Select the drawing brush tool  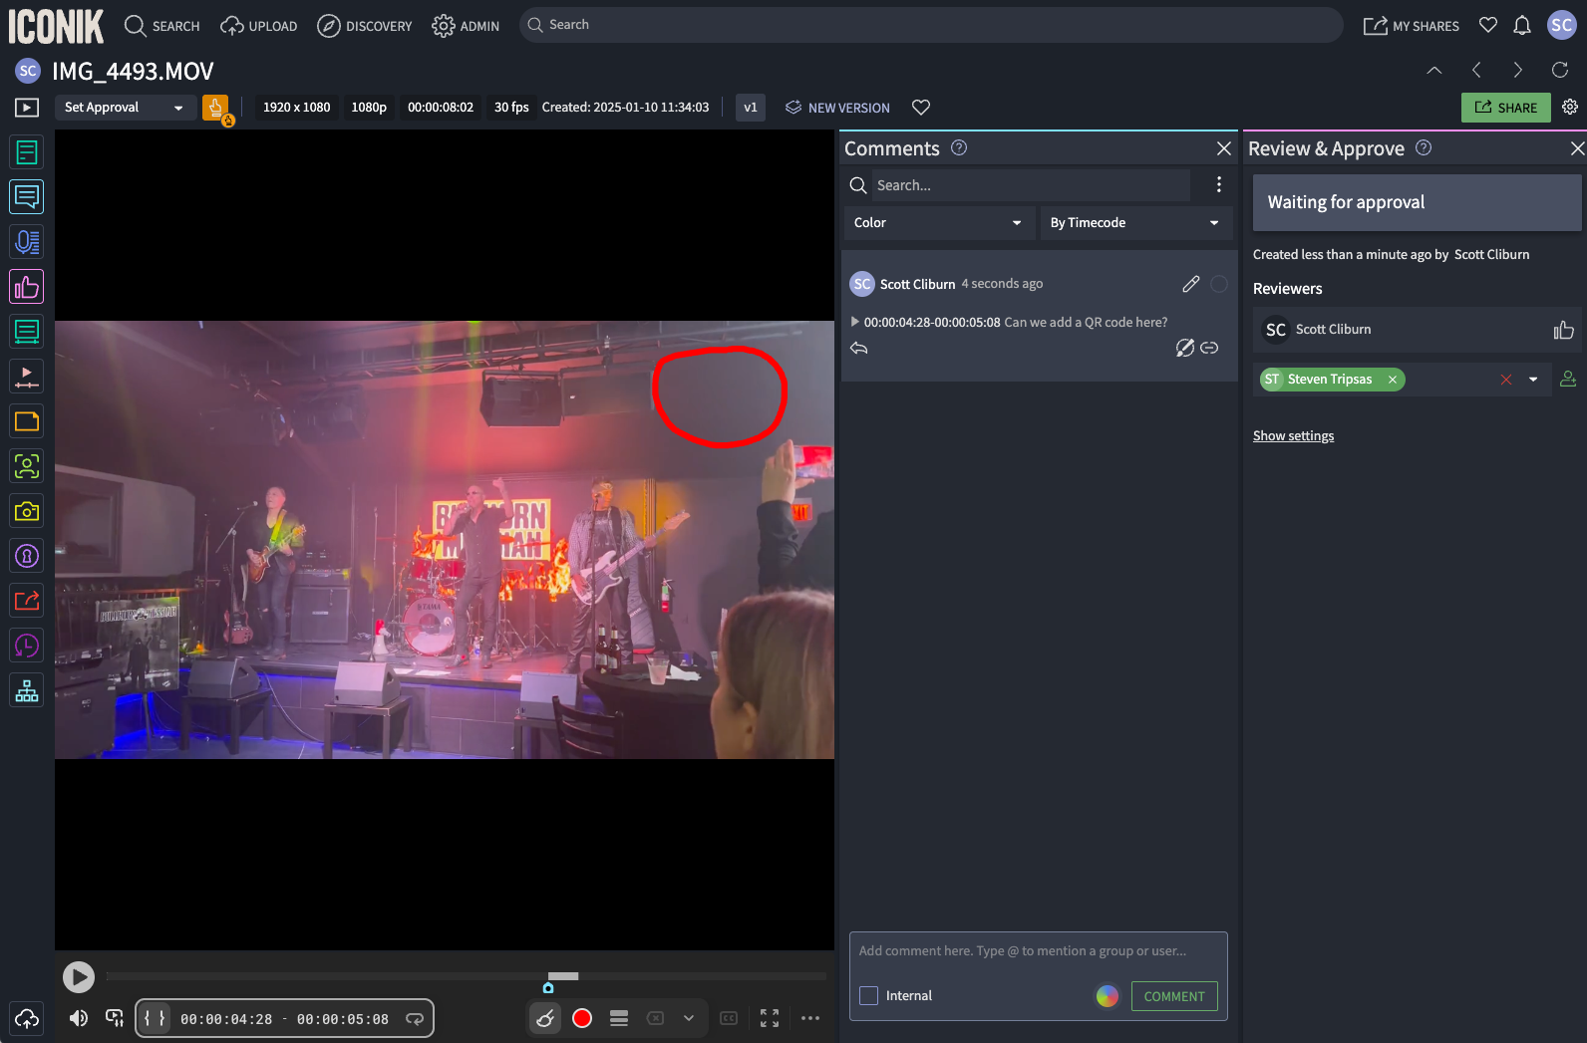click(545, 1018)
